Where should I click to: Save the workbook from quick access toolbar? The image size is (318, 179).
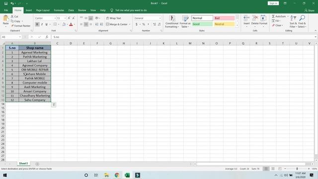point(6,3)
